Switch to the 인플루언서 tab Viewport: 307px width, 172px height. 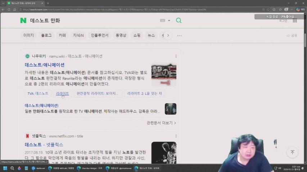pos(100,35)
